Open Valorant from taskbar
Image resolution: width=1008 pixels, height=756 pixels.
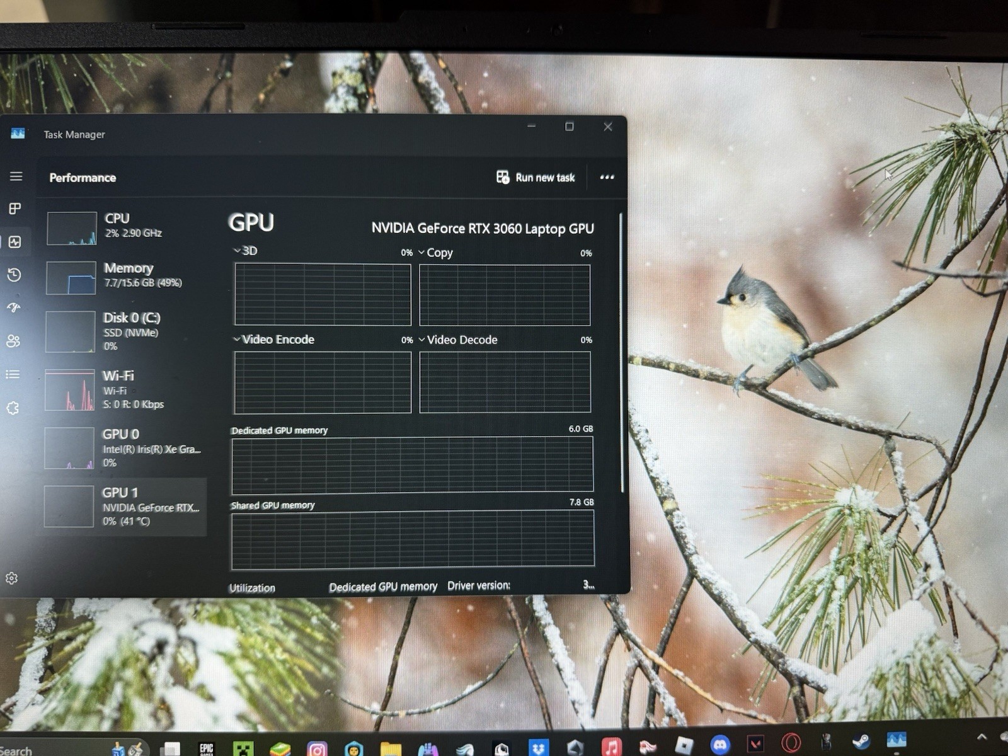click(x=756, y=744)
